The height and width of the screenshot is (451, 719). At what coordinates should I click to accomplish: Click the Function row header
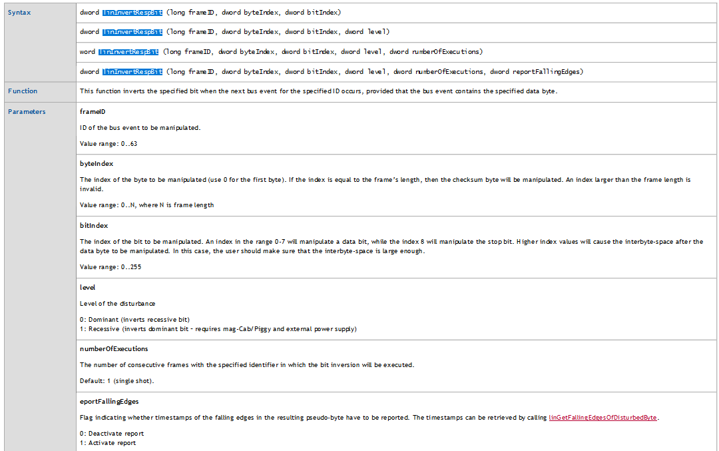[x=21, y=91]
